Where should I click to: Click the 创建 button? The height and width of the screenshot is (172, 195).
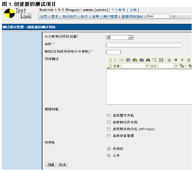pyautogui.click(x=51, y=165)
